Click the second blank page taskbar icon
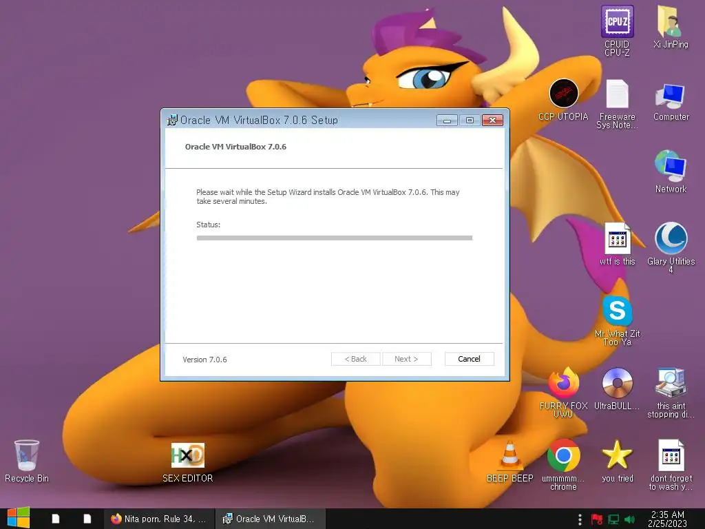The width and height of the screenshot is (705, 529). (87, 519)
